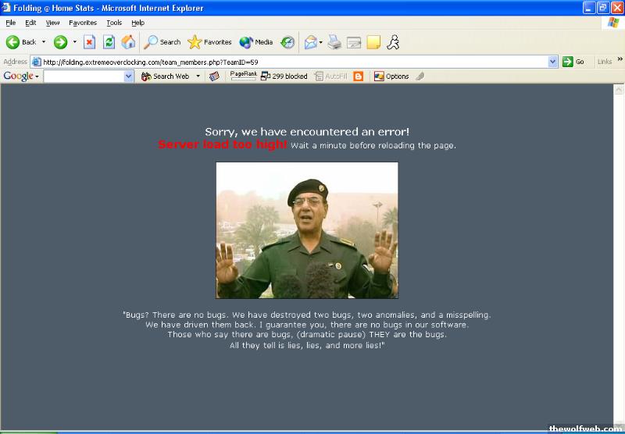The image size is (625, 434).
Task: Go to the Home page icon
Action: pyautogui.click(x=128, y=42)
